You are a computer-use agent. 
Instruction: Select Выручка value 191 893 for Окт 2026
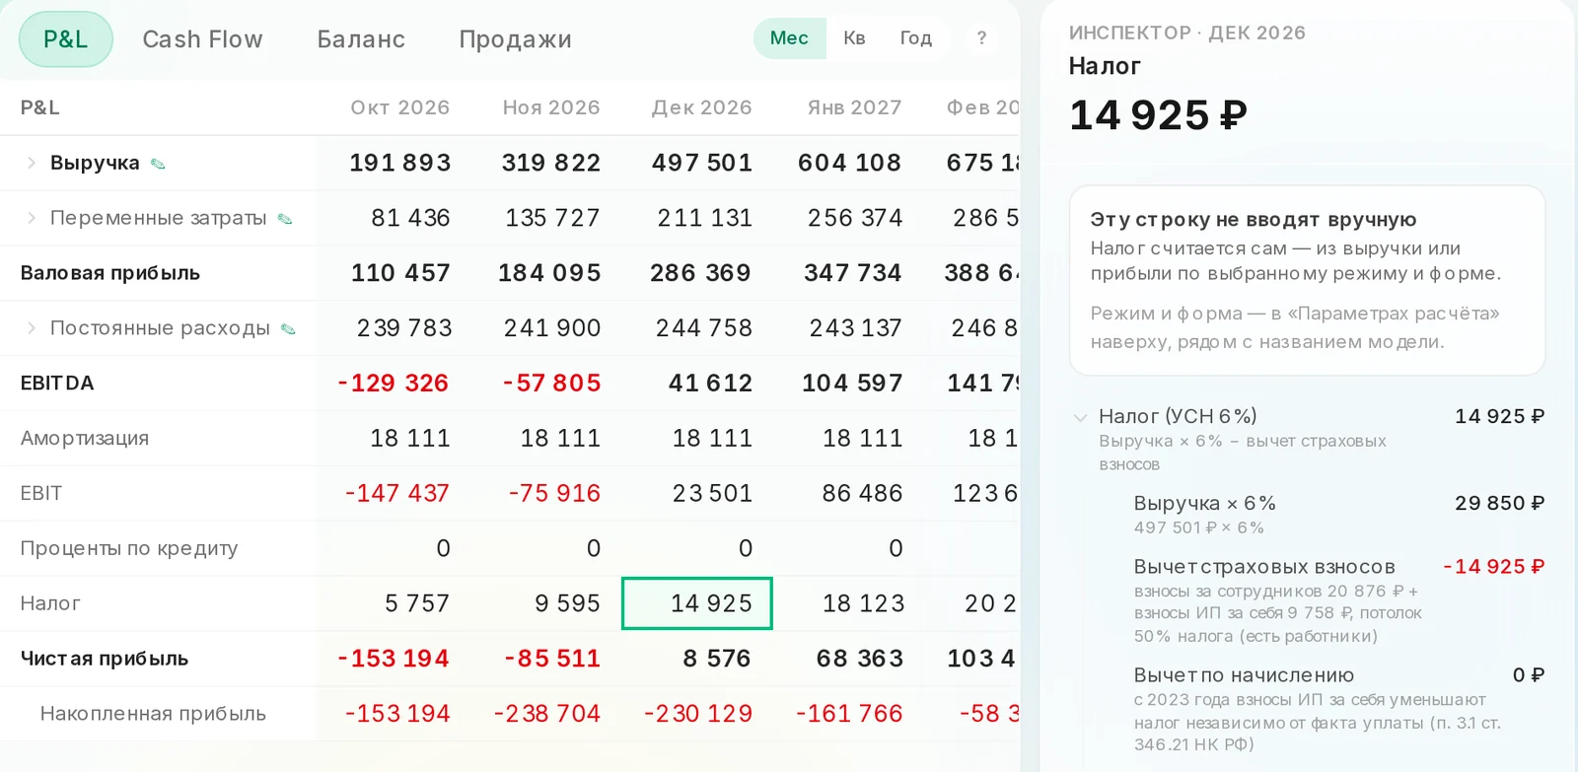[x=399, y=163]
